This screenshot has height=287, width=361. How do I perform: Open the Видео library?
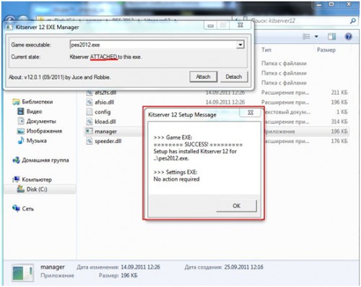click(34, 111)
